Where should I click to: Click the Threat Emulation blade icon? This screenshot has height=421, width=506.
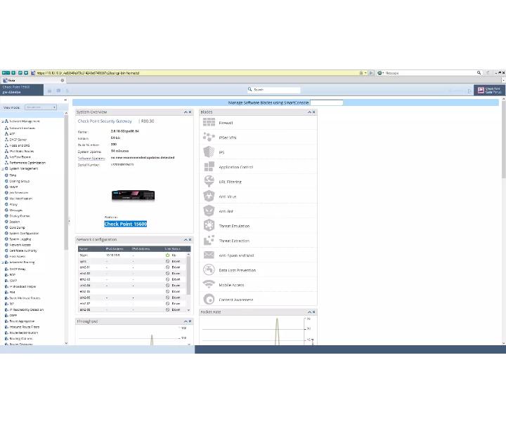tap(209, 225)
